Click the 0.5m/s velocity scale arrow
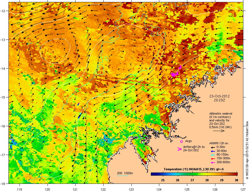The height and width of the screenshot is (192, 249). click(x=219, y=131)
